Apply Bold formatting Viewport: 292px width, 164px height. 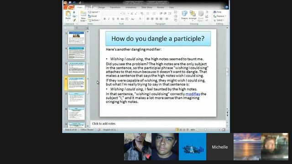click(104, 19)
